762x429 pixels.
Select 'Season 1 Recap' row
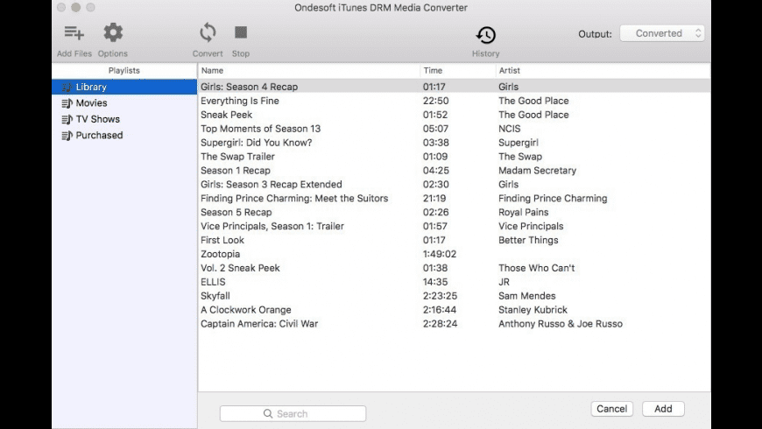[x=455, y=170]
